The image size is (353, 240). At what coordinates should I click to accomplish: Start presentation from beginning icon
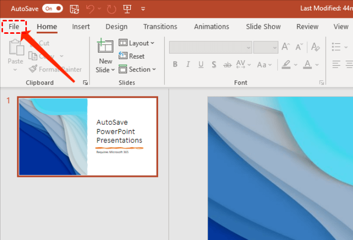[127, 9]
